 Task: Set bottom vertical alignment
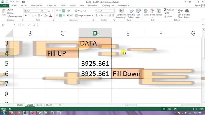63,11
